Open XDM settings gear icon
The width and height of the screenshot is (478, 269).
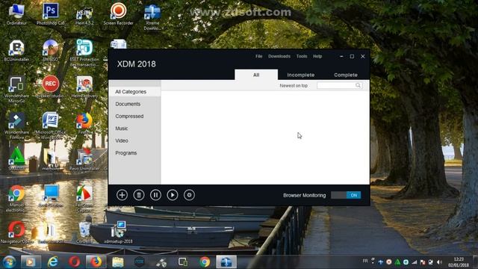point(189,195)
